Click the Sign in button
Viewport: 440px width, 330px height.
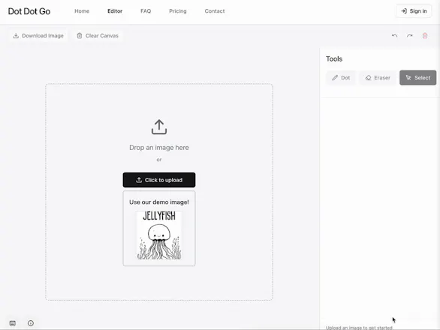414,11
